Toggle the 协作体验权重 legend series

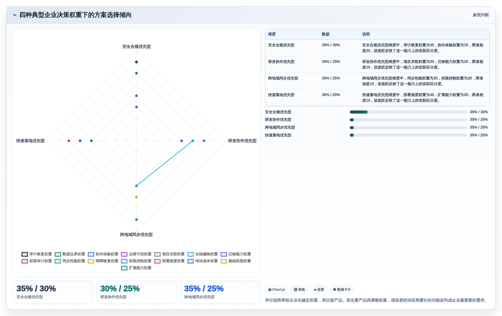pyautogui.click(x=103, y=254)
